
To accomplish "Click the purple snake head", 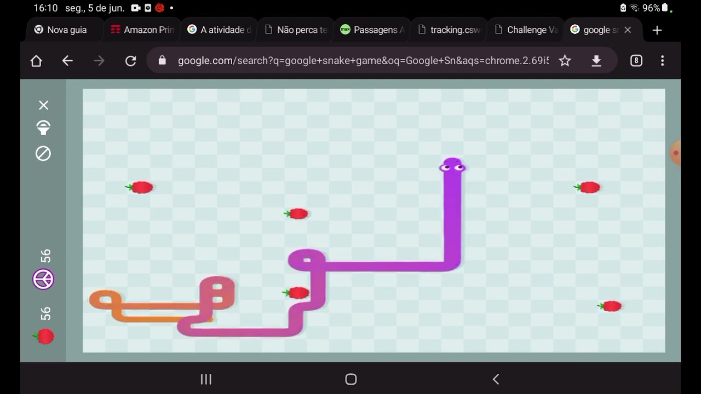I will point(452,166).
